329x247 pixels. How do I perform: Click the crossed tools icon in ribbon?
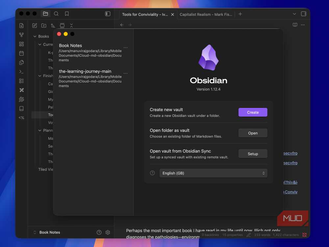(21, 90)
